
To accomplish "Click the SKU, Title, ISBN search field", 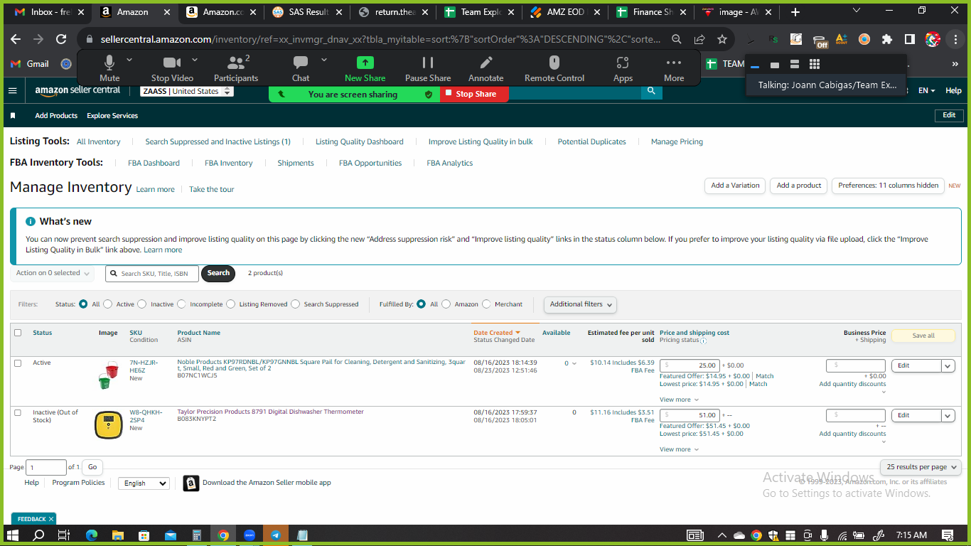I will pos(152,274).
